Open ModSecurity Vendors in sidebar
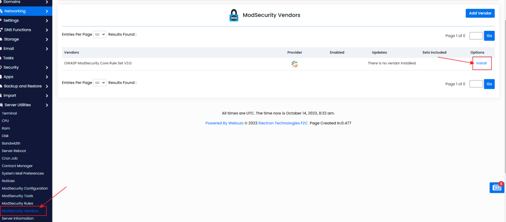The image size is (506, 222). (x=20, y=211)
